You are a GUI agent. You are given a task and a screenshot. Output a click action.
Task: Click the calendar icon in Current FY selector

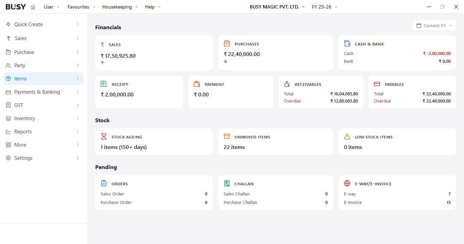point(419,25)
